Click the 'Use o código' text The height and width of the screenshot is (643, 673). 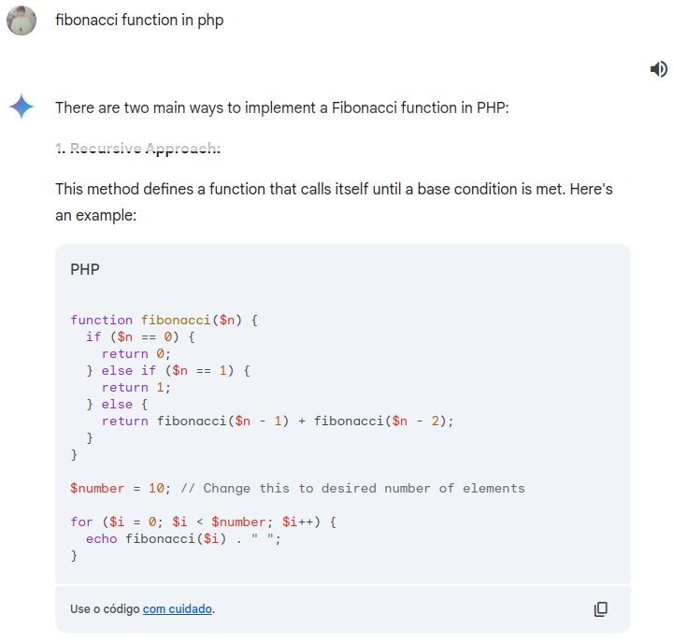pos(105,609)
